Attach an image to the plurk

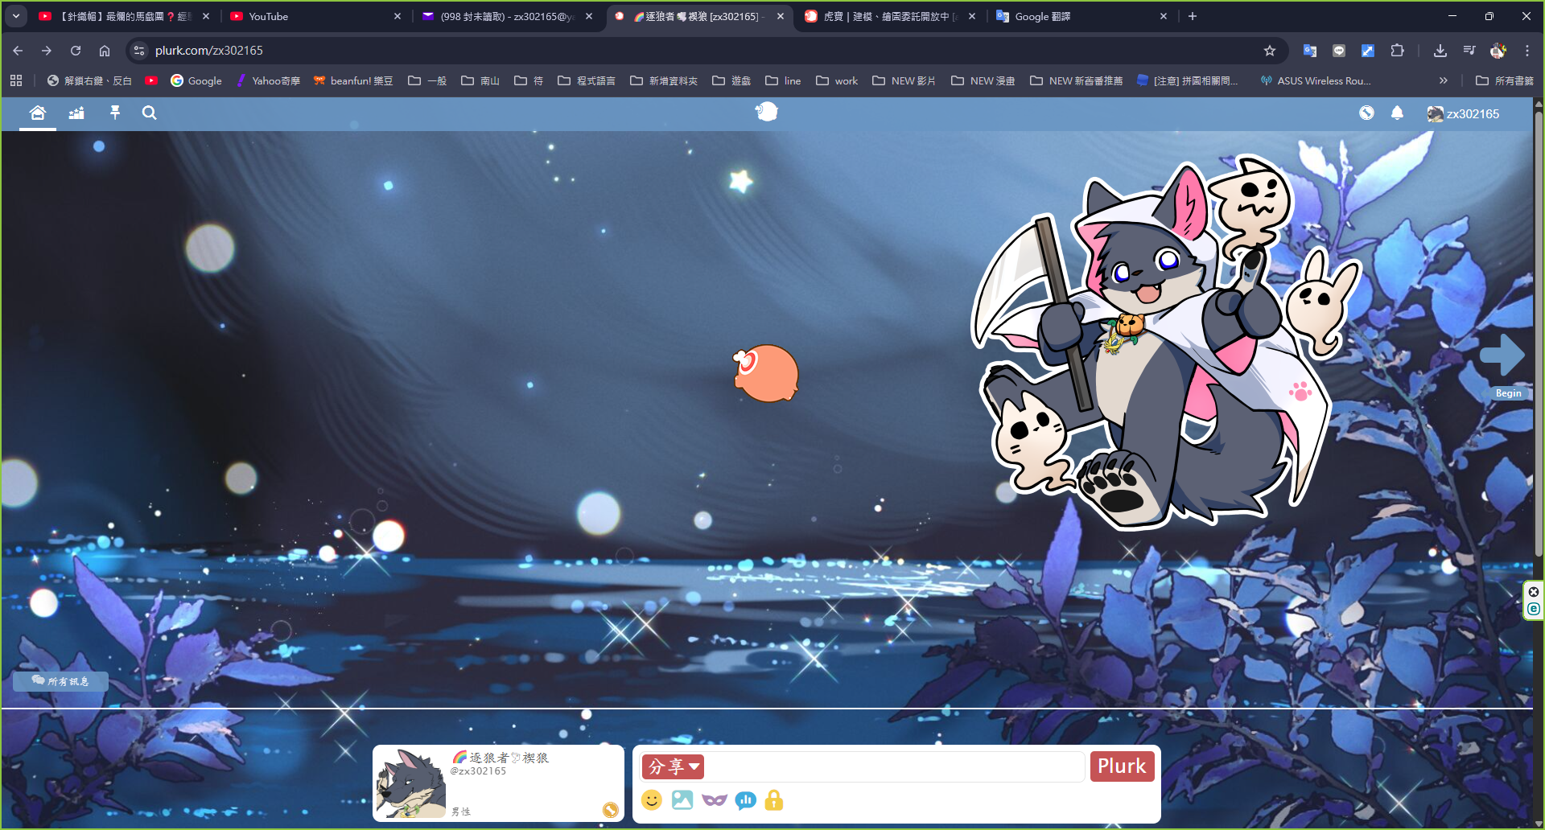682,800
